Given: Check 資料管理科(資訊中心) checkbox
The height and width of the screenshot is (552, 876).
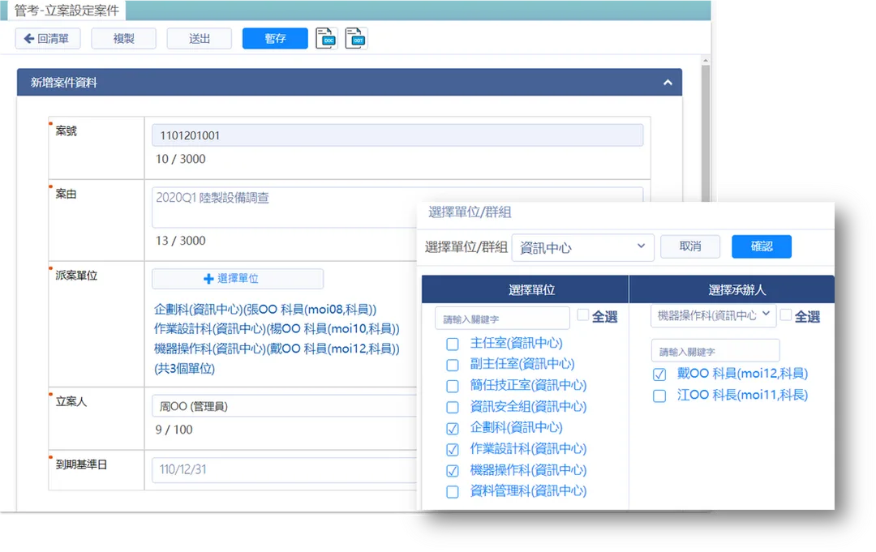Looking at the screenshot, I should point(453,492).
